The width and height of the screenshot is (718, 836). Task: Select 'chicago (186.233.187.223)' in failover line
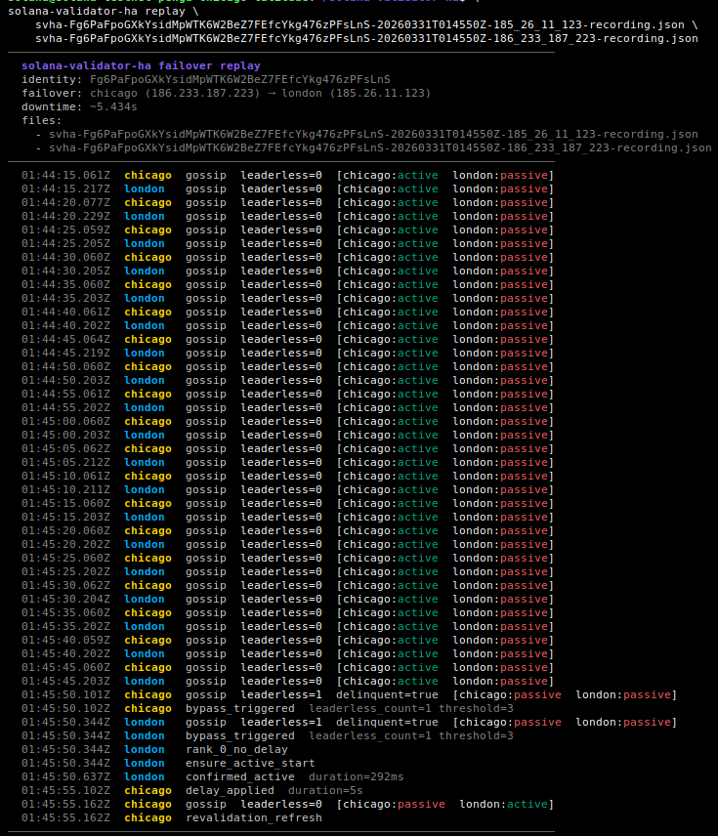[175, 94]
